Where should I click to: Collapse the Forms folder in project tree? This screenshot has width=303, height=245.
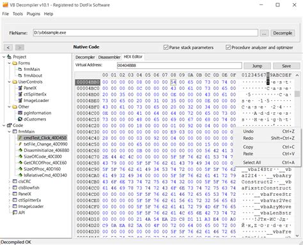pos(10,63)
